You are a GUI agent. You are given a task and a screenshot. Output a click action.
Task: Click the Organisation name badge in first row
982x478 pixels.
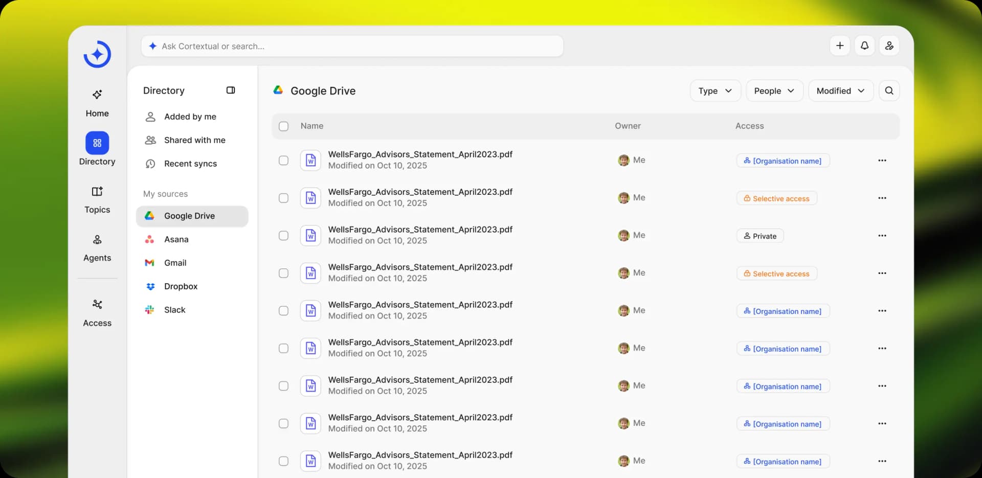click(x=783, y=161)
